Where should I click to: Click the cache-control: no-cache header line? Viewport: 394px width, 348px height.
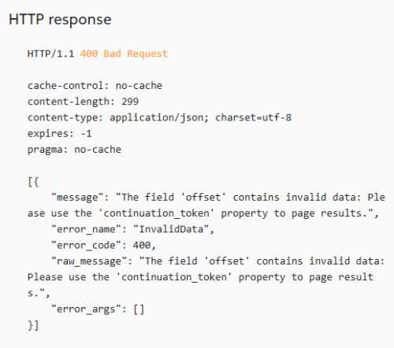tap(95, 86)
